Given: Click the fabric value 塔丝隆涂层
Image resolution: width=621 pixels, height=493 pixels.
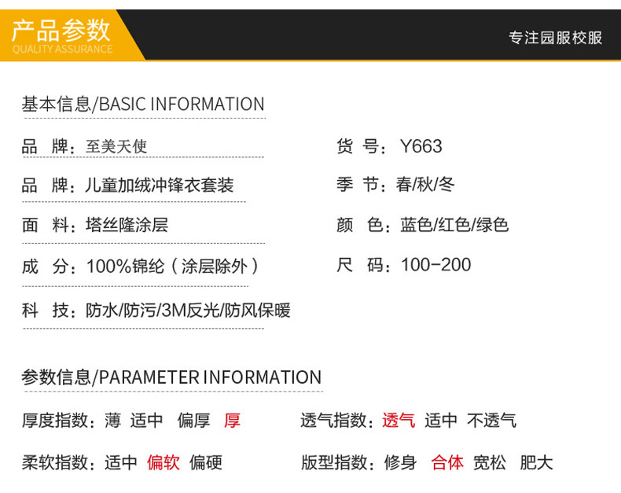Looking at the screenshot, I should (x=127, y=225).
